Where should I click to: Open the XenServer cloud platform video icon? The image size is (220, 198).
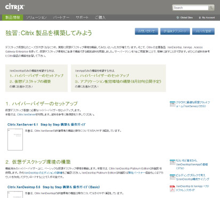click(172, 104)
